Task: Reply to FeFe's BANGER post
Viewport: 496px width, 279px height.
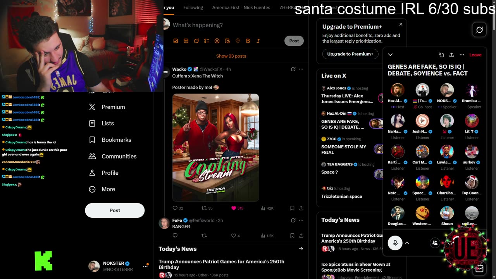Action: 175,236
